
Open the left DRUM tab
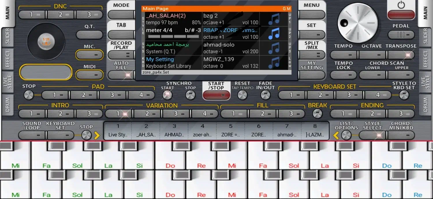click(x=7, y=104)
